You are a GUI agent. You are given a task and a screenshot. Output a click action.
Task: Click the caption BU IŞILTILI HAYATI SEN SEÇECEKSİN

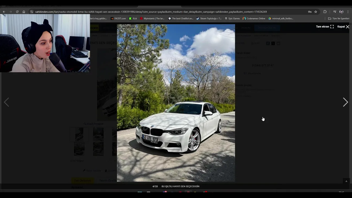click(x=180, y=186)
